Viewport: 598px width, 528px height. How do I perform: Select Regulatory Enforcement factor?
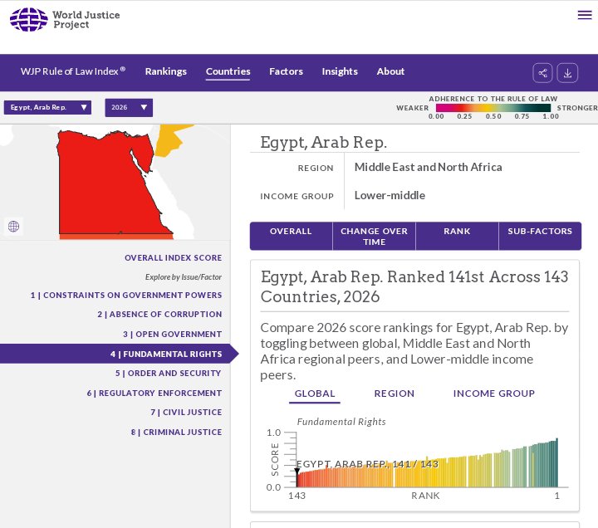pos(154,393)
